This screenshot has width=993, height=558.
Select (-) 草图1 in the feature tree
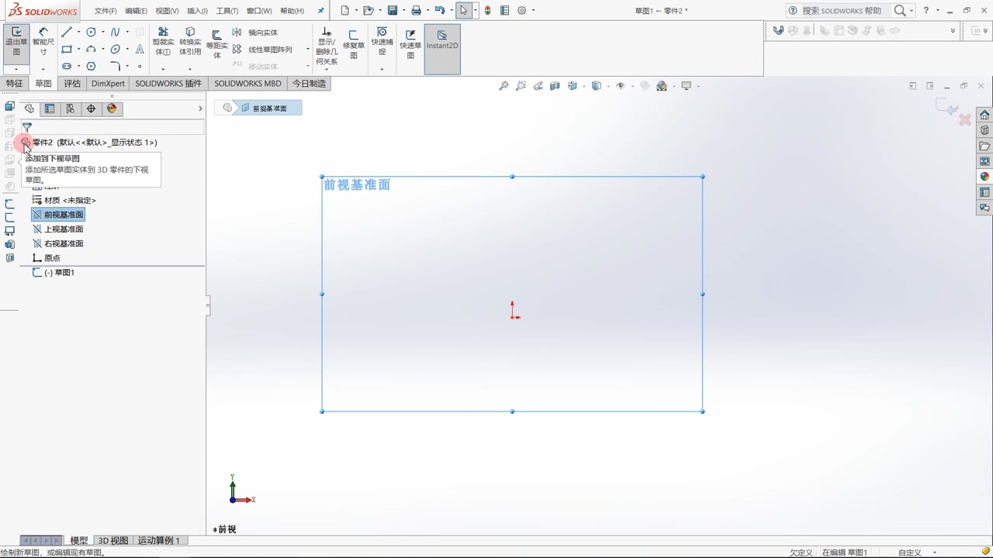coord(58,273)
